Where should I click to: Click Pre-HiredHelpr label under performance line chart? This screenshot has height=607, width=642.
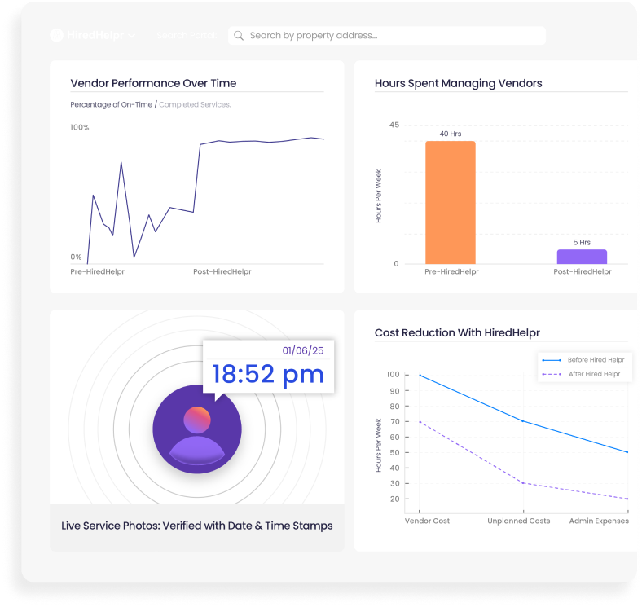tap(98, 271)
